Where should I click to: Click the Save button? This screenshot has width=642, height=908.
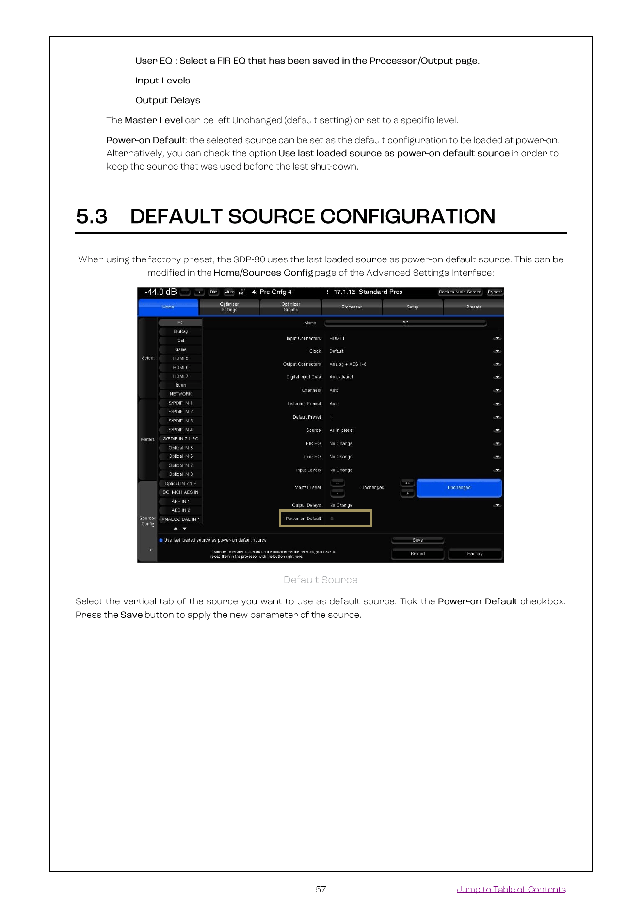pyautogui.click(x=417, y=540)
